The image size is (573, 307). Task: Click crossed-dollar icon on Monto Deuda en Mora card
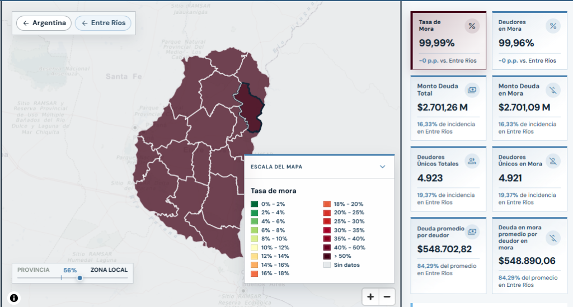(553, 90)
